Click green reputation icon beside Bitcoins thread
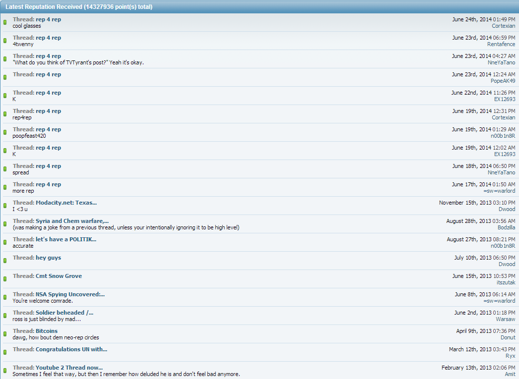This screenshot has width=519, height=379. [x=5, y=334]
